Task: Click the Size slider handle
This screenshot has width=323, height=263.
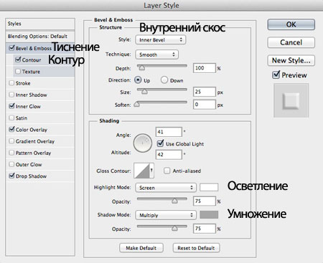Action: click(x=144, y=91)
